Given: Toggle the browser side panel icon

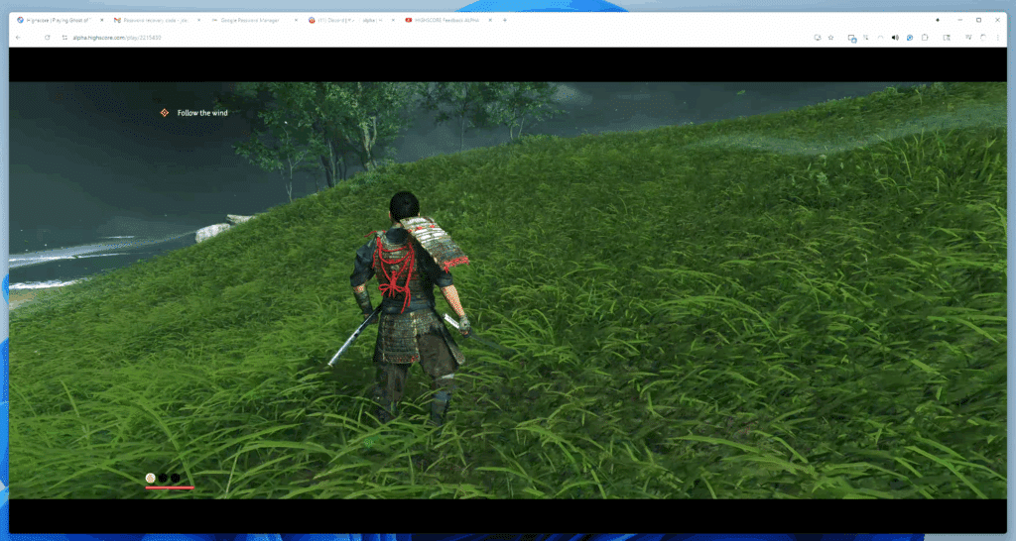Looking at the screenshot, I should (947, 38).
